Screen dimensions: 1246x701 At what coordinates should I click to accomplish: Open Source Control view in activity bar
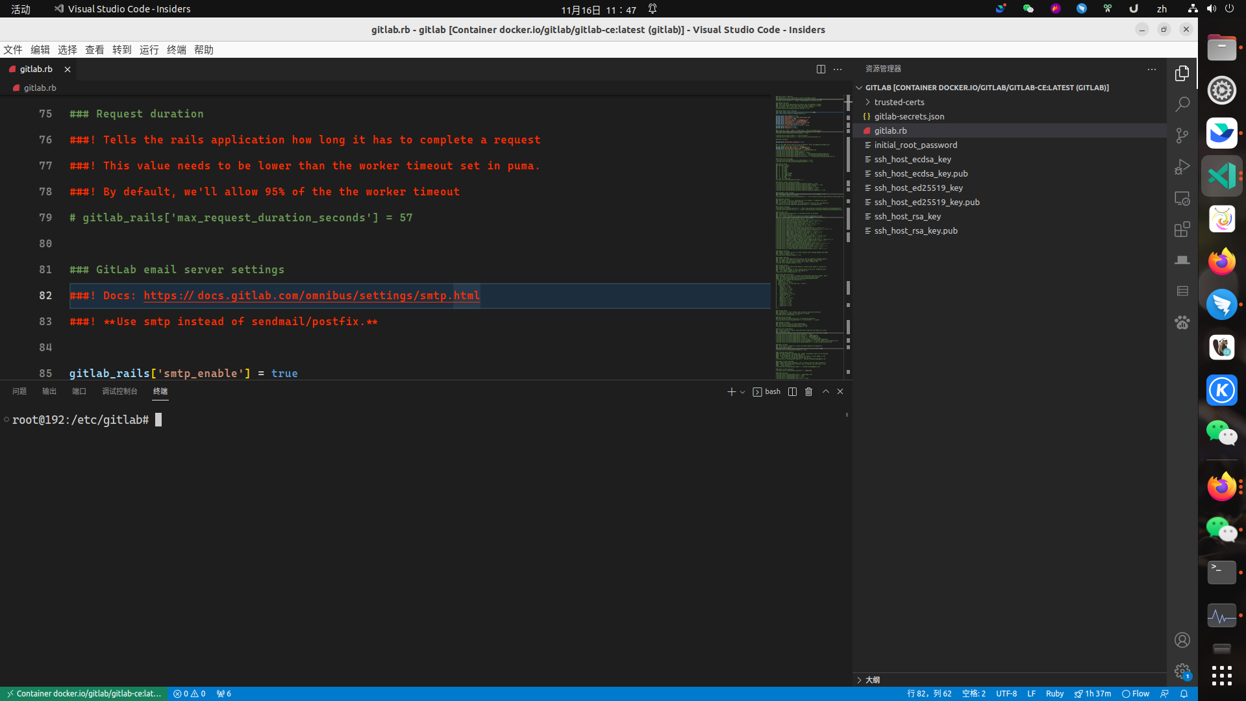[x=1182, y=135]
